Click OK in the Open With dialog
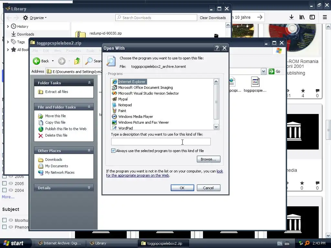The height and width of the screenshot is (248, 331). 182,188
